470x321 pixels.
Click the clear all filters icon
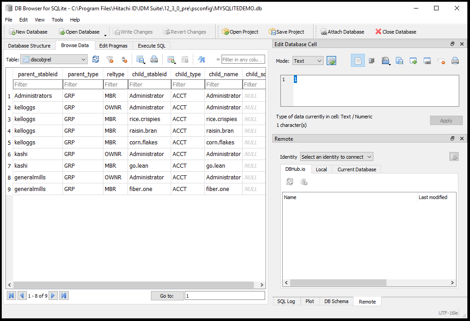coord(110,60)
